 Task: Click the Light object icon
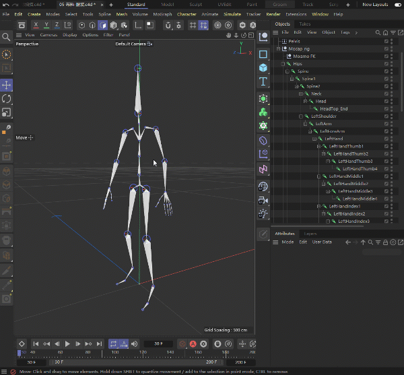[x=263, y=215]
